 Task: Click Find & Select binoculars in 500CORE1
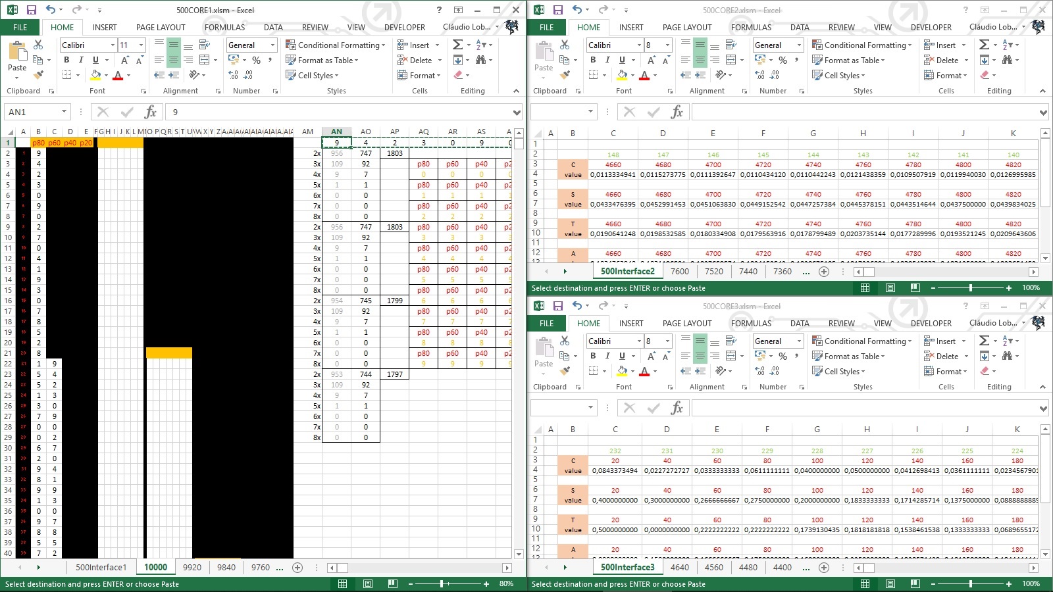pos(481,60)
